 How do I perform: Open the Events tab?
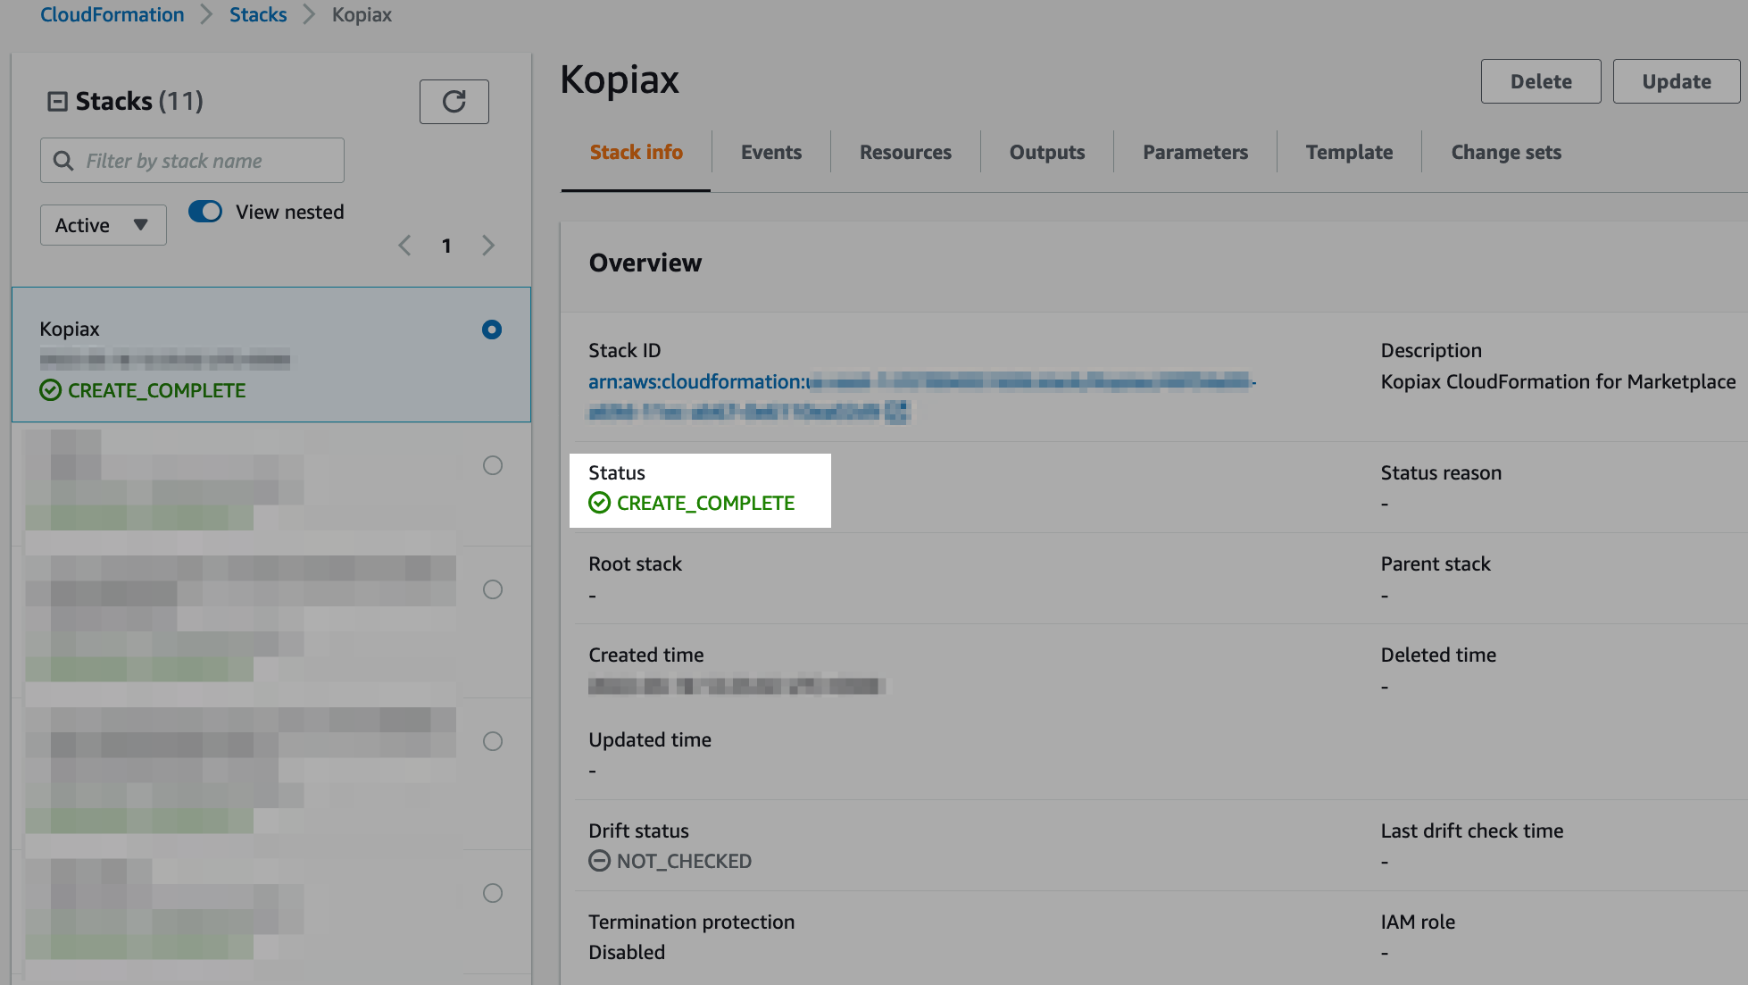(x=771, y=153)
